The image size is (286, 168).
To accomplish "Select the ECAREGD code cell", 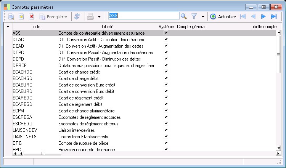I will click(x=35, y=104).
